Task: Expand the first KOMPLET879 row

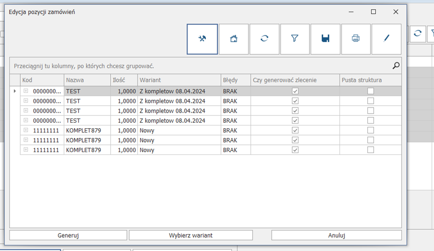Action: click(x=26, y=131)
